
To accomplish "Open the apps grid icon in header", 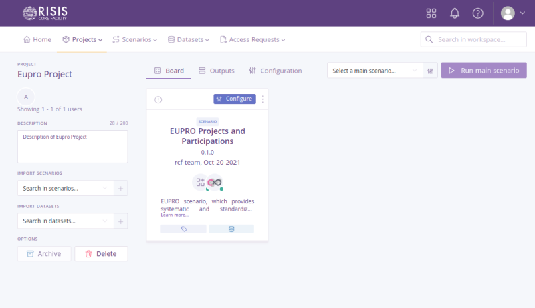I will point(431,13).
